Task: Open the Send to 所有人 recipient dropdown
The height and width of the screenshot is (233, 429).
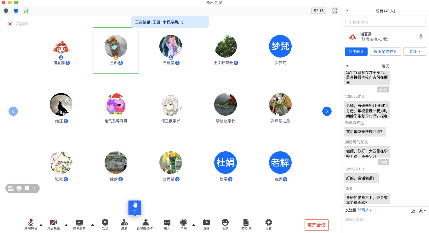Action: coord(365,210)
